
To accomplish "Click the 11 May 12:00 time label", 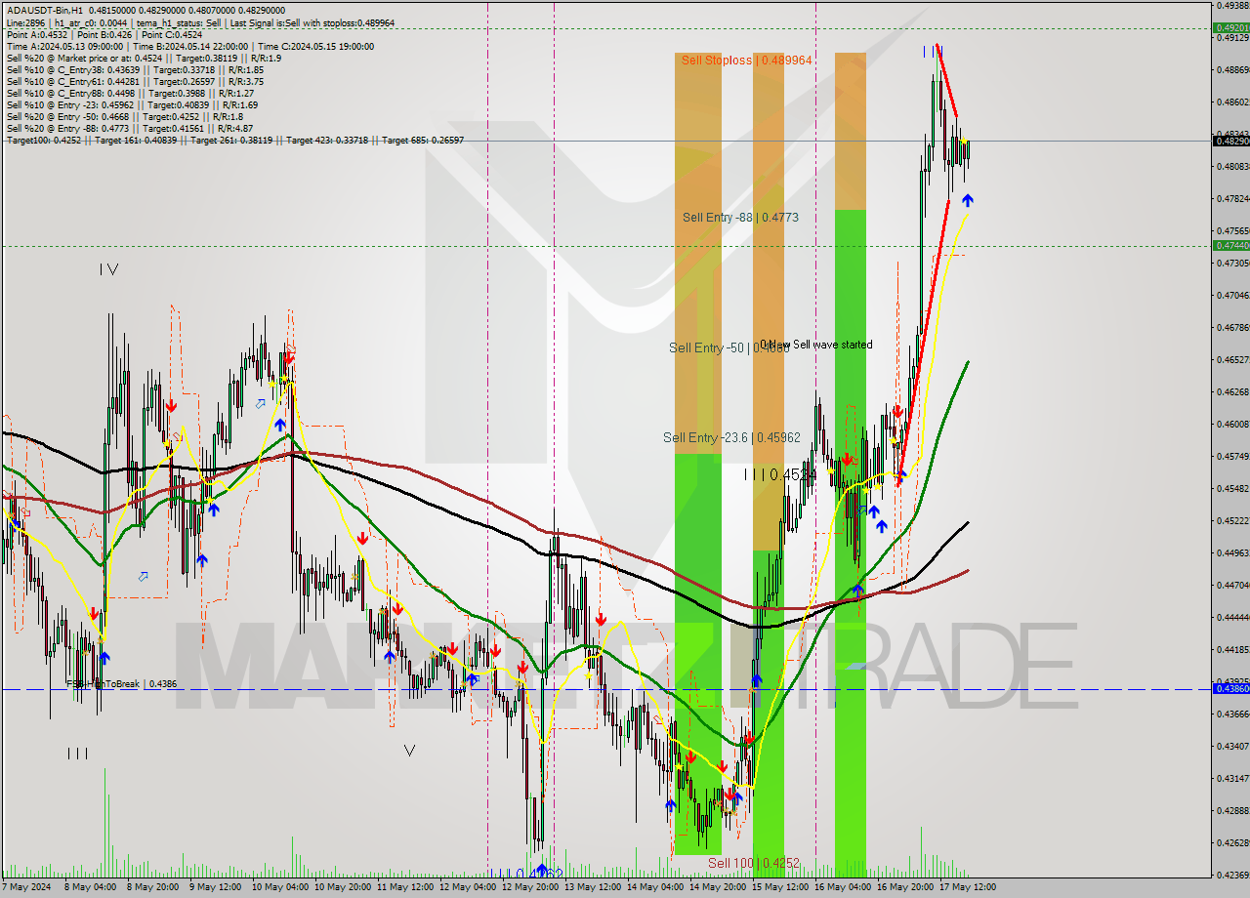I will point(403,887).
